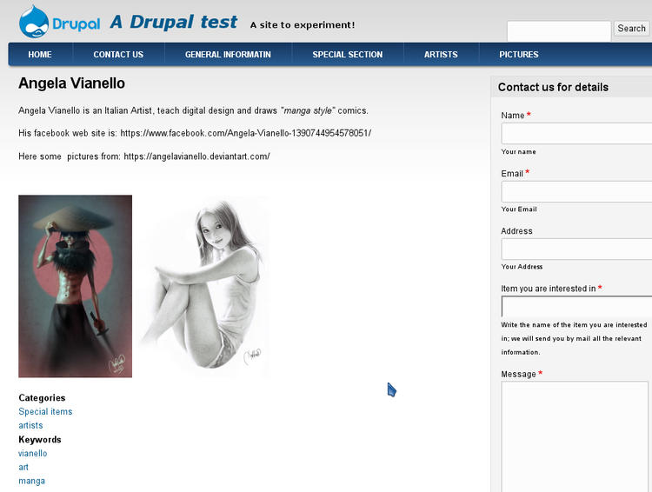Click the 'Your Email' helper text
This screenshot has height=492, width=652.
pos(519,209)
